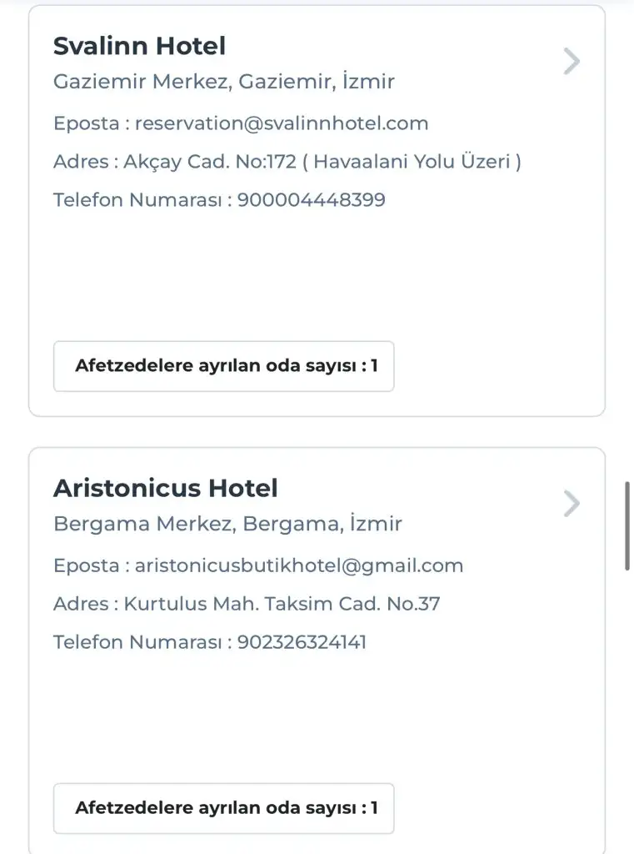
Task: Click the page scrollbar thumb
Action: point(628,525)
